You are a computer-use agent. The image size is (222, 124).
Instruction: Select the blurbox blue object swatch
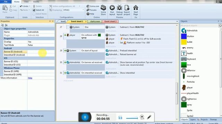[184, 36]
